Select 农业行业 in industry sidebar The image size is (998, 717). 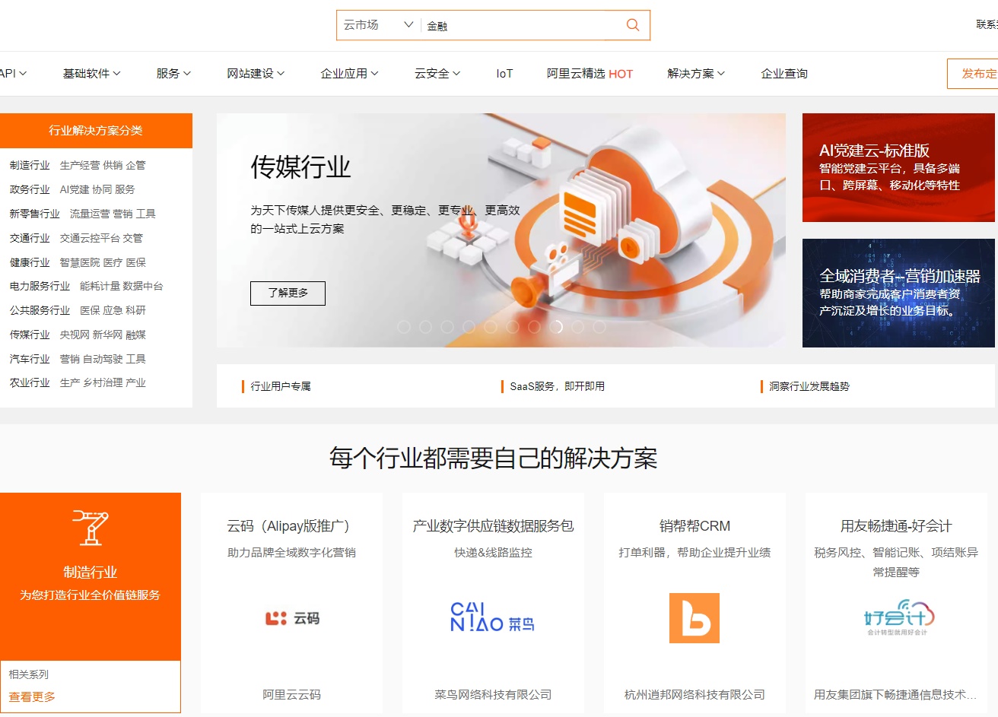(30, 382)
